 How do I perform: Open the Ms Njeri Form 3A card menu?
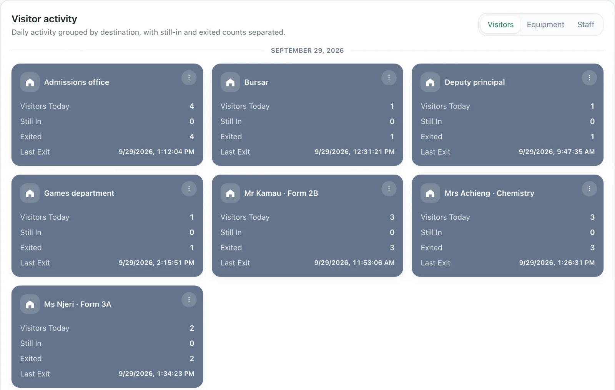(x=189, y=300)
